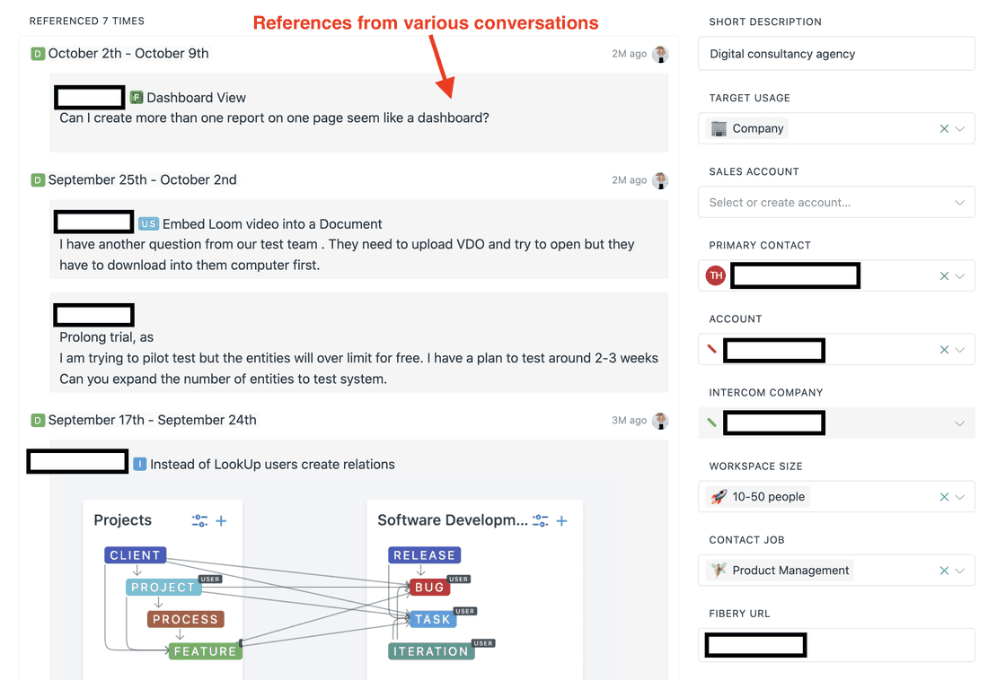Expand the Intercom Company dropdown chevron

(x=961, y=423)
